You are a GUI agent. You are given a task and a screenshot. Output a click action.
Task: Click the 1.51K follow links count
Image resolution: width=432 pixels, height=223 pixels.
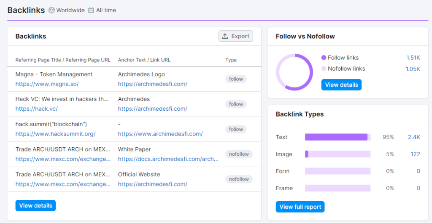[413, 58]
